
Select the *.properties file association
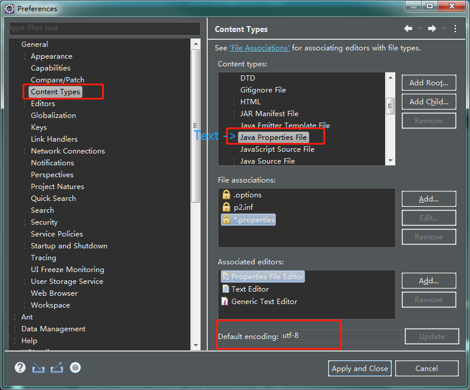point(248,220)
